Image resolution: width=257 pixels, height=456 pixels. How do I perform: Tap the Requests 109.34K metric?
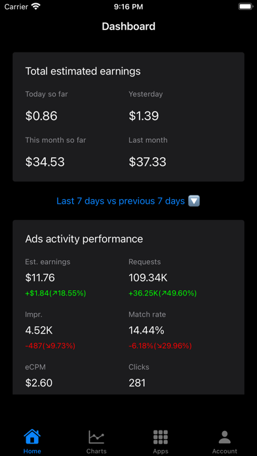[x=148, y=278]
